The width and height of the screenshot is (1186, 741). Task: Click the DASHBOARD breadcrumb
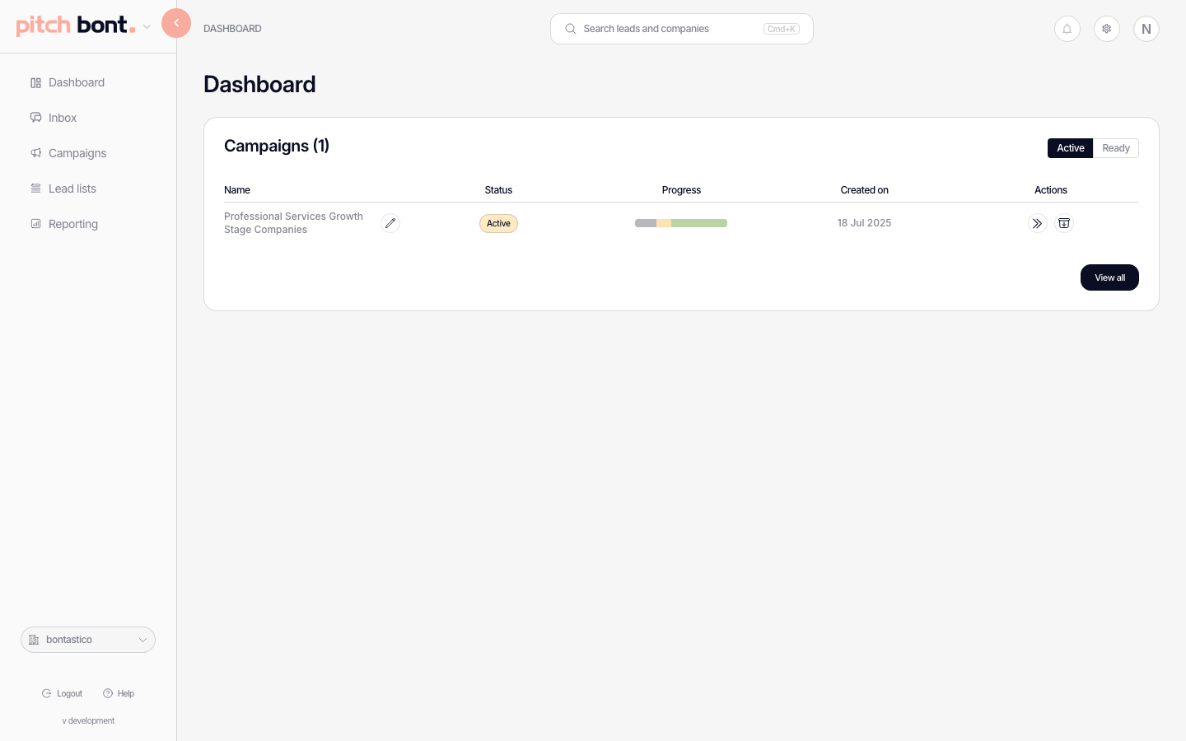tap(232, 29)
